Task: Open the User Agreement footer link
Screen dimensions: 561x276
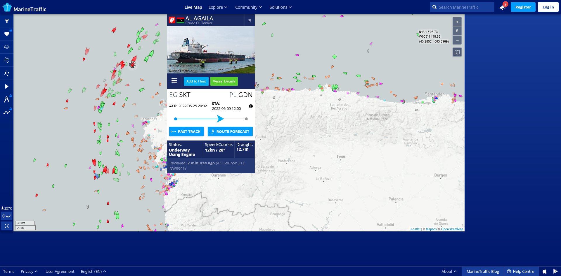Action: [60, 271]
